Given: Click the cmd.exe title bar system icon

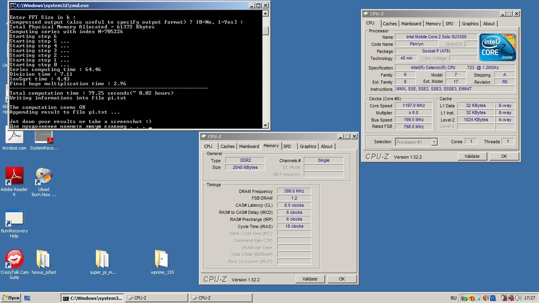Looking at the screenshot, I should [13, 6].
